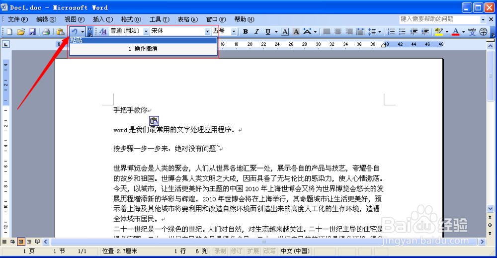497x258 pixels.
Task: Decrease the paragraph indent
Action: (x=414, y=32)
